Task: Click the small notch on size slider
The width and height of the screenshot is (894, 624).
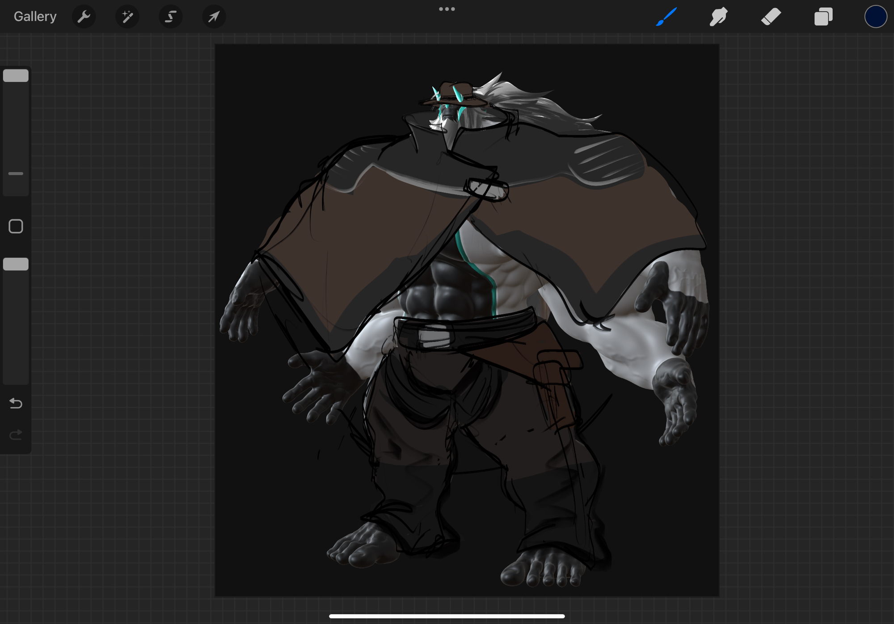Action: point(16,173)
